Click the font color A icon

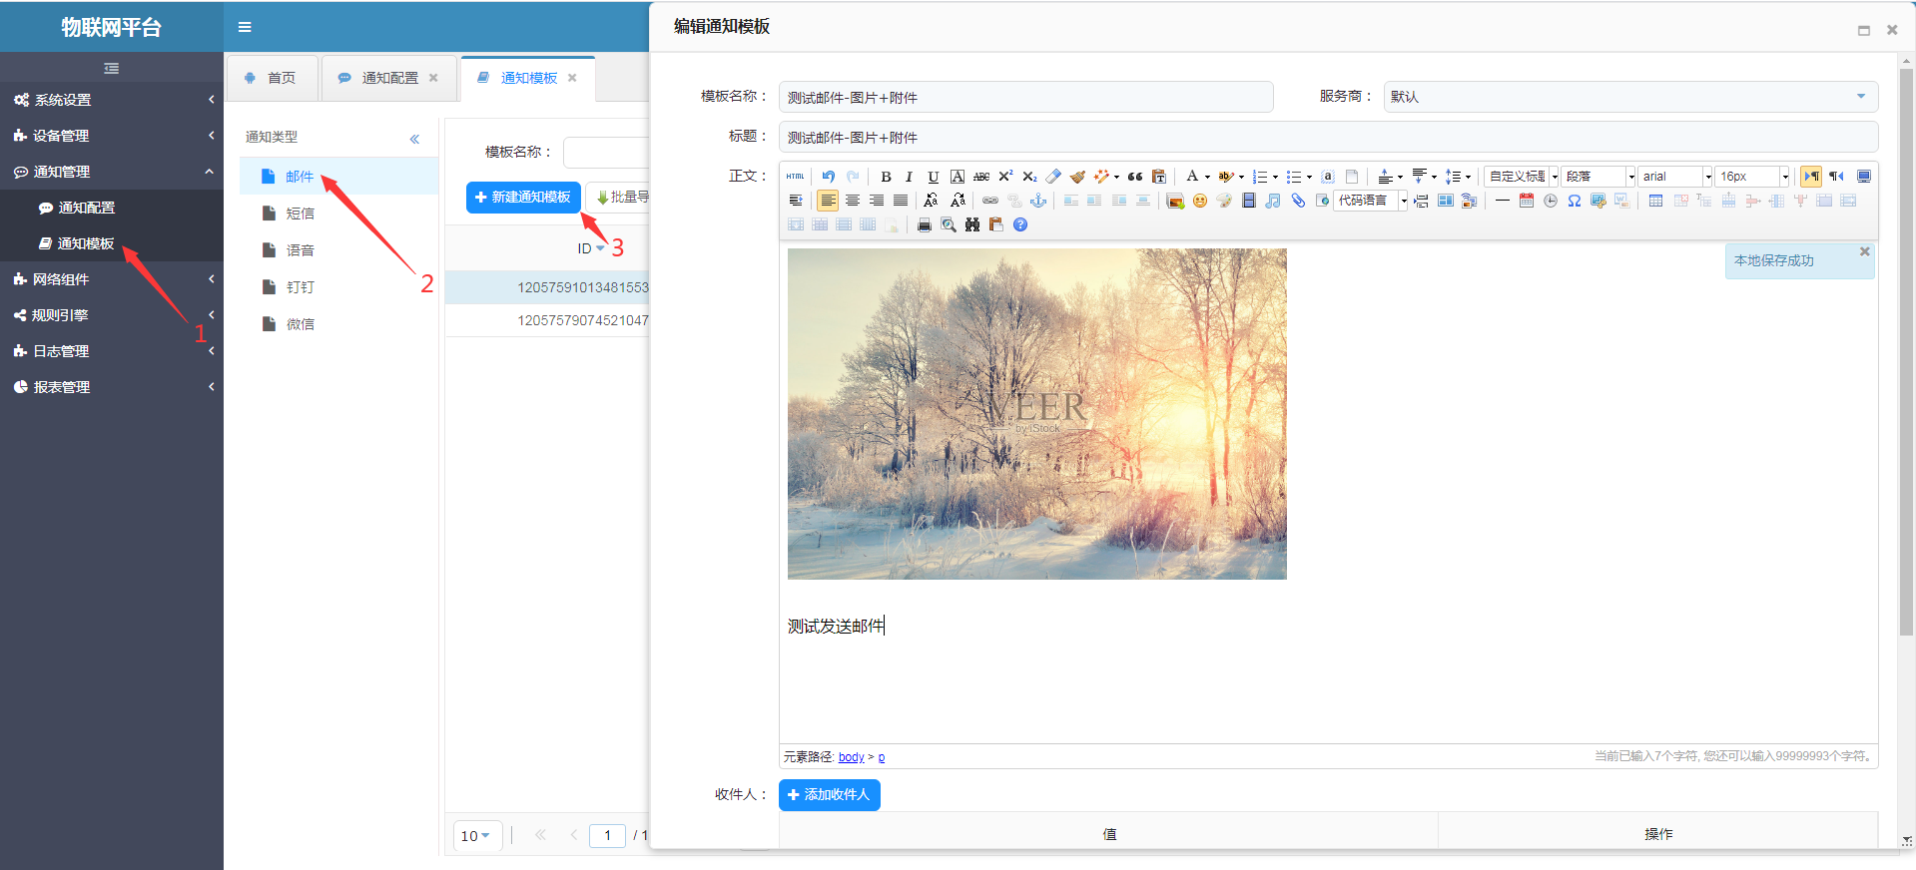(x=1191, y=177)
